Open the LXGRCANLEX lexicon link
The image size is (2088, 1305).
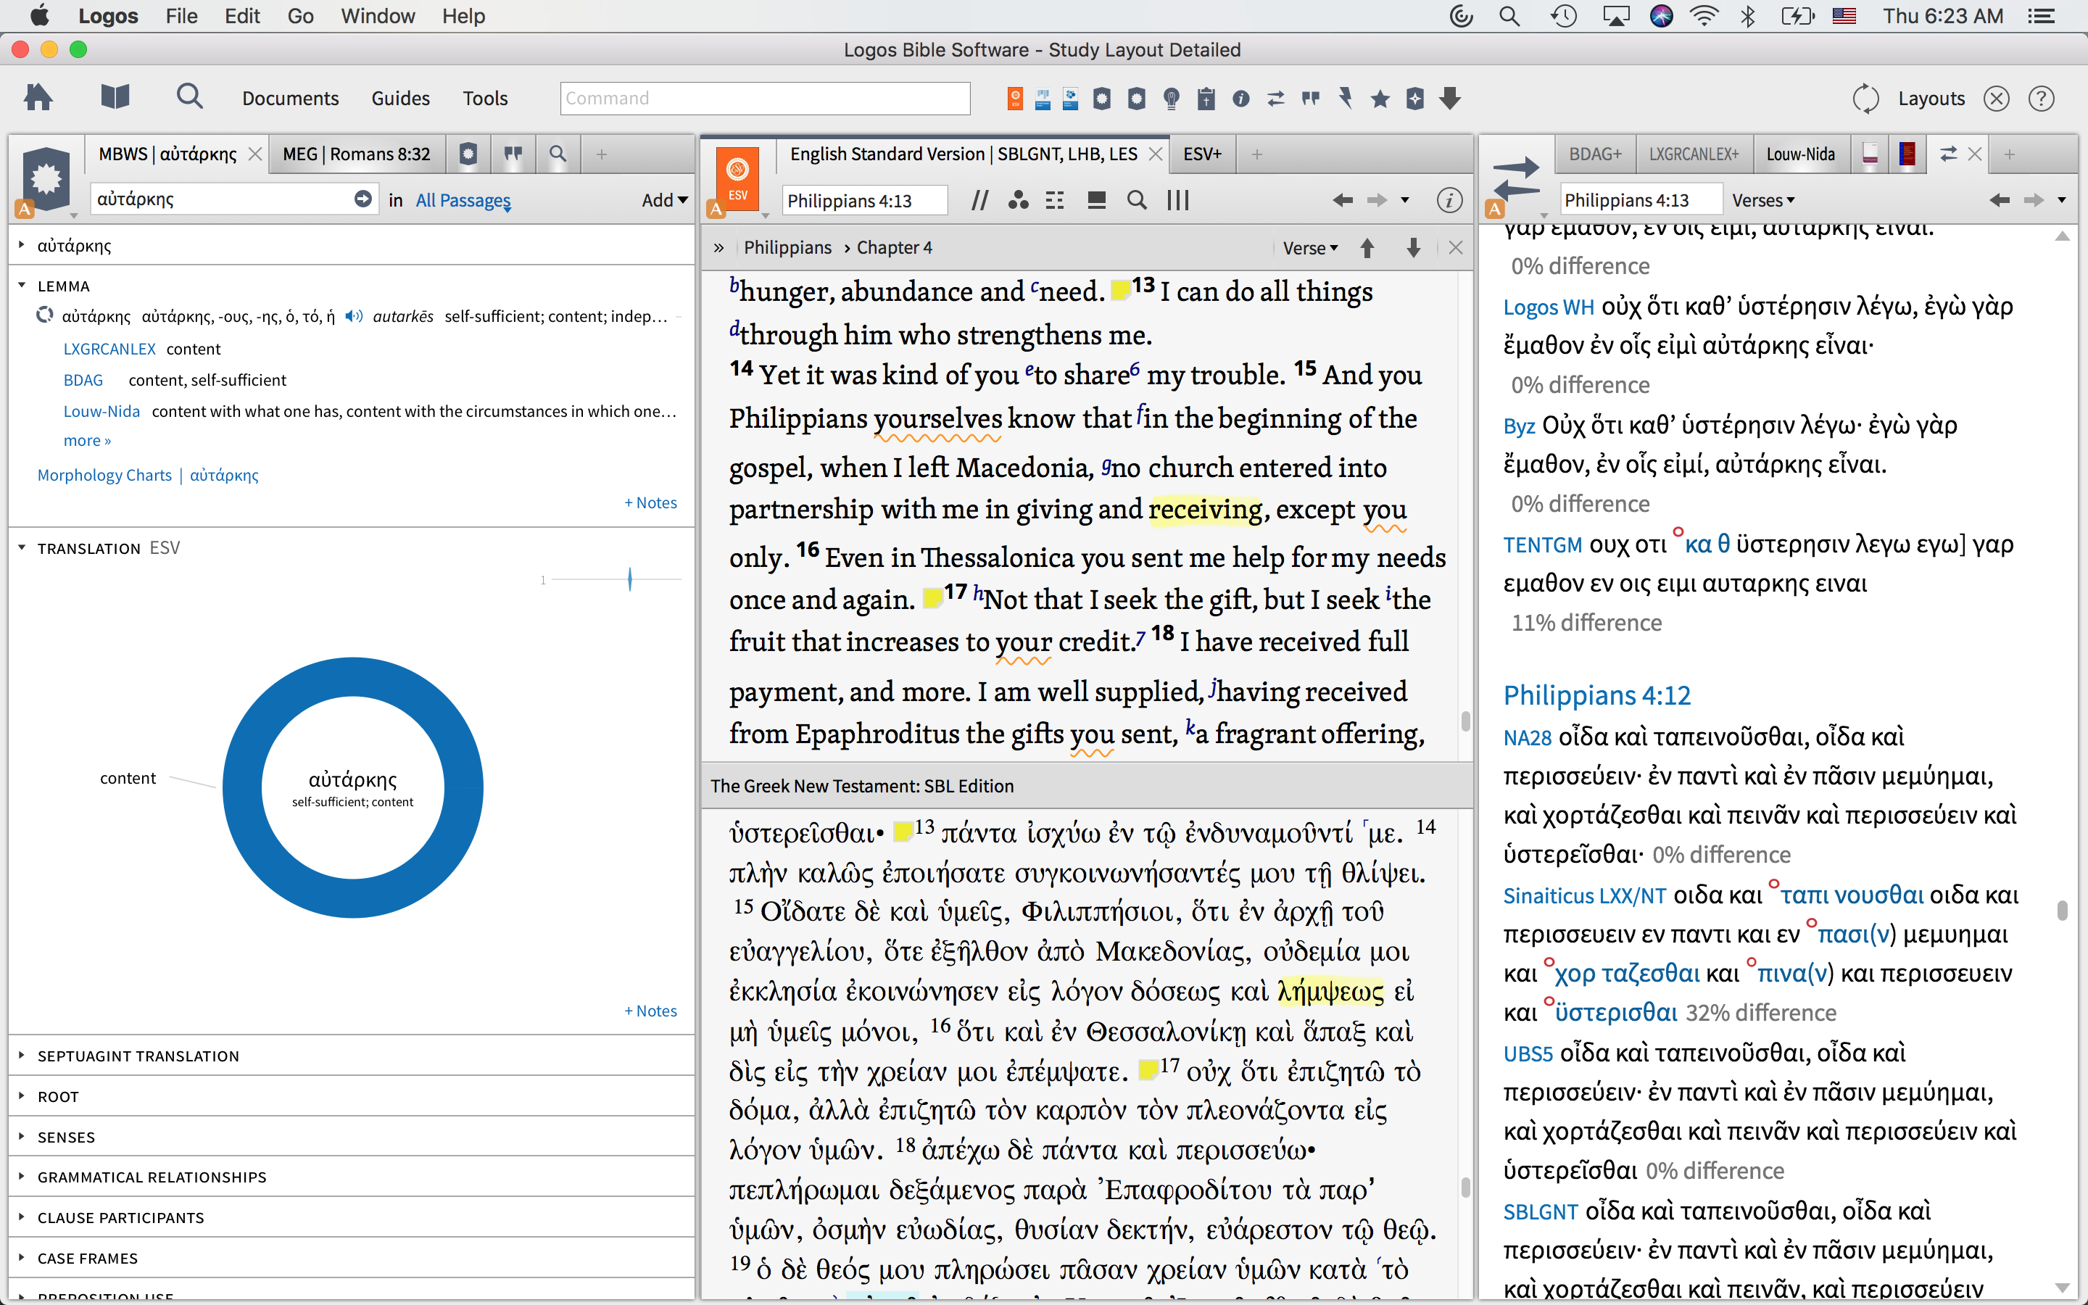click(109, 349)
